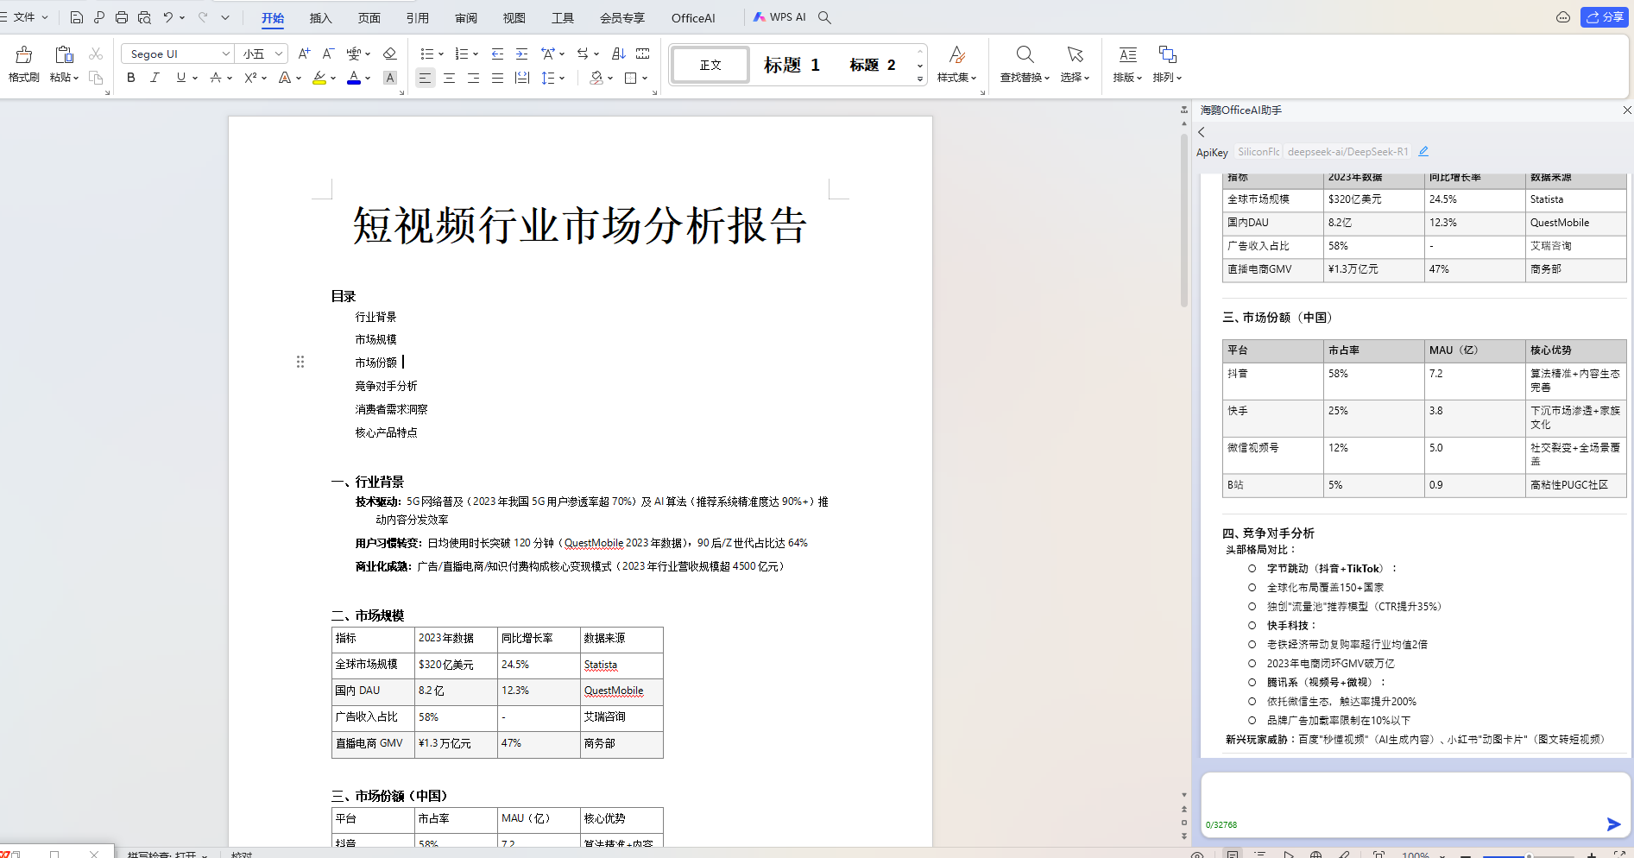The width and height of the screenshot is (1634, 858).
Task: Increase paragraph indent
Action: [521, 54]
